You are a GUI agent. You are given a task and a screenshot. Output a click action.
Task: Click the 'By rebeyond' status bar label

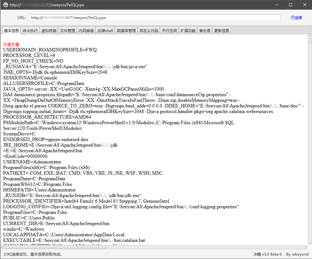[x=297, y=254]
